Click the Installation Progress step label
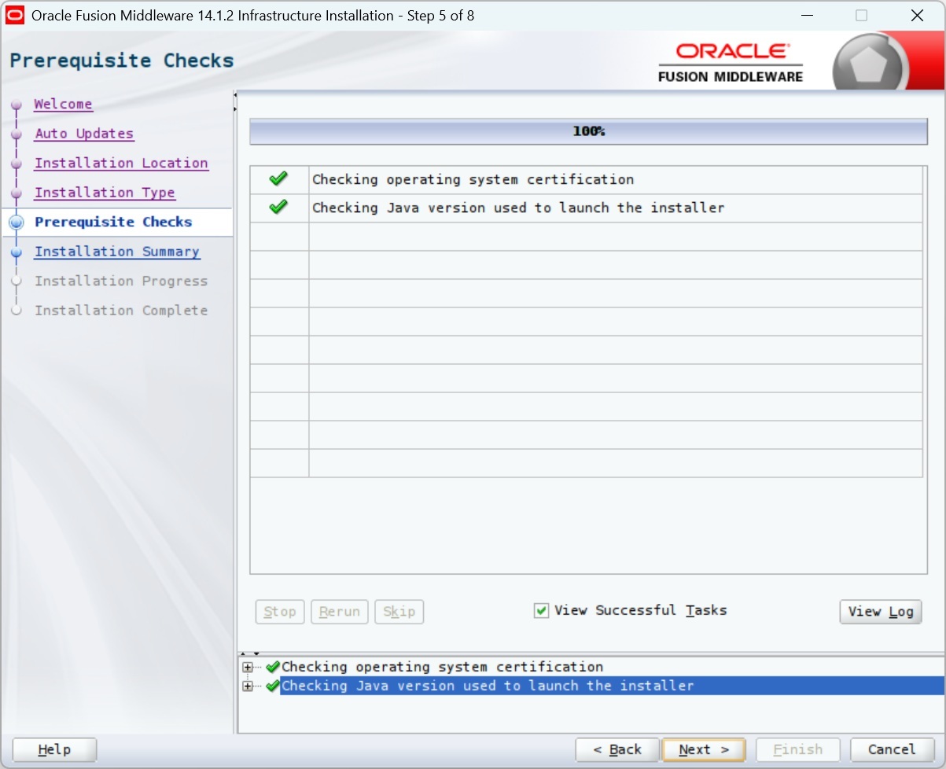Viewport: 946px width, 769px height. pos(121,281)
